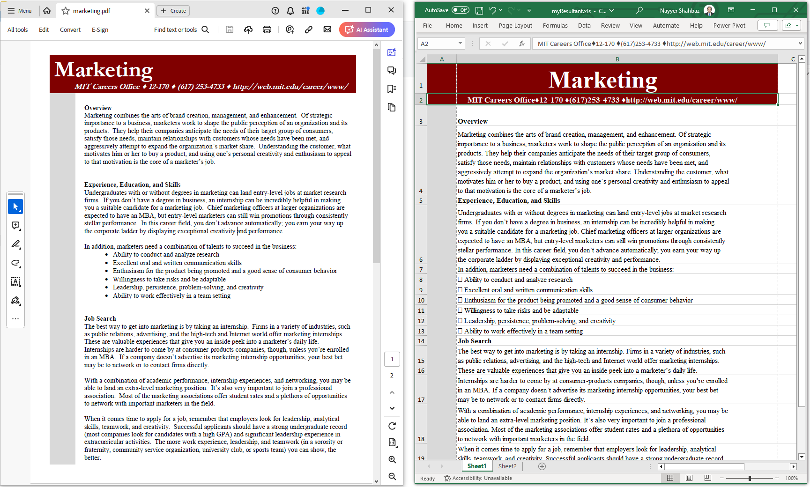Choose the freehand draw tool

(x=15, y=263)
